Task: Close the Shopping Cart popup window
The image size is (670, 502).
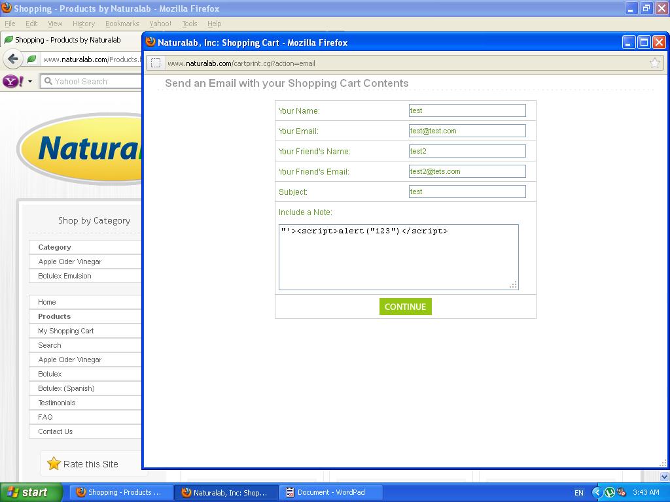Action: coord(660,42)
